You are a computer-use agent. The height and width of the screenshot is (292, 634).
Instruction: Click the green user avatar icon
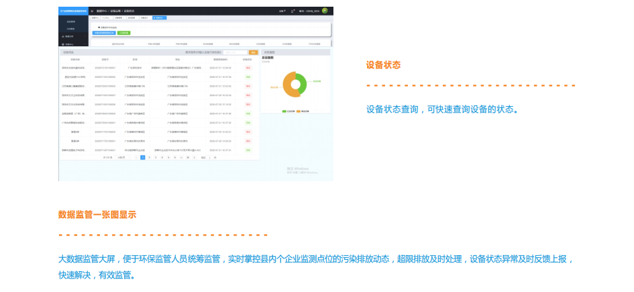[325, 11]
